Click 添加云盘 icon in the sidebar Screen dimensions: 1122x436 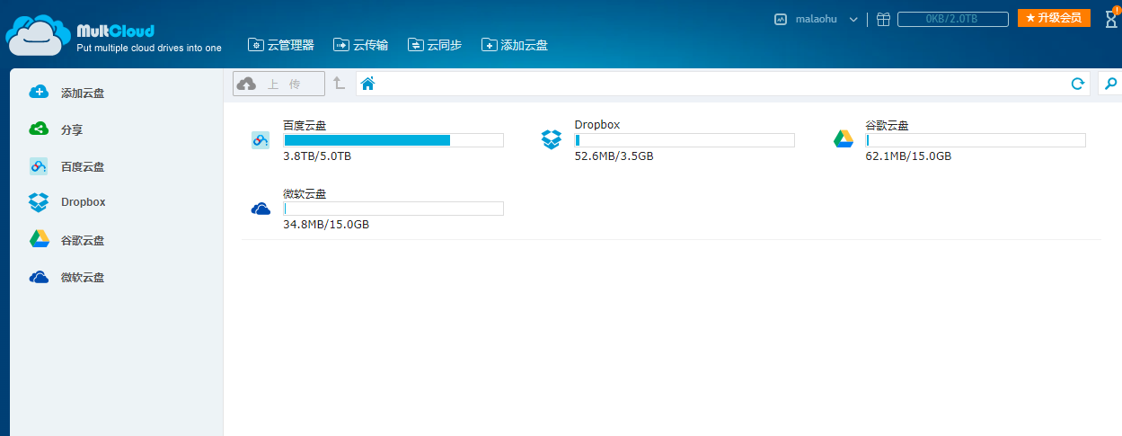point(39,92)
